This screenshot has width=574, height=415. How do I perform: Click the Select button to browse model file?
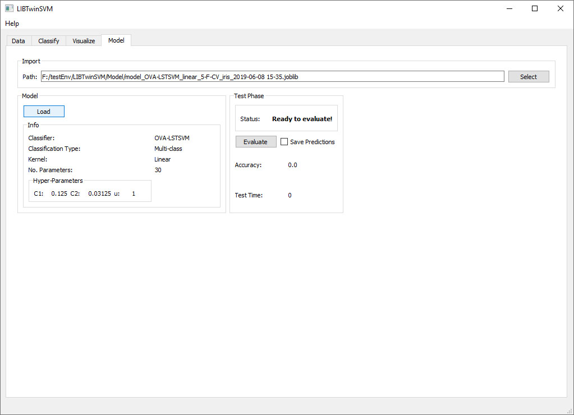pyautogui.click(x=529, y=76)
